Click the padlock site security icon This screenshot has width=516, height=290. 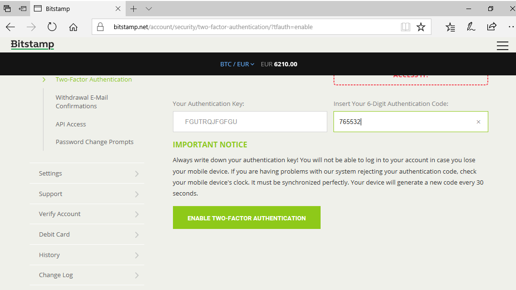(x=100, y=27)
